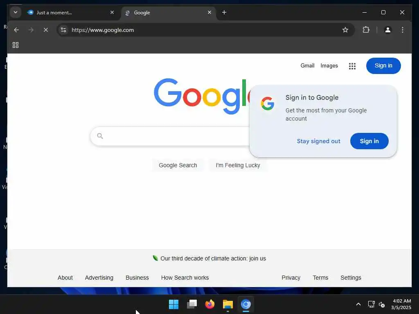Open the climate action link

click(x=213, y=258)
